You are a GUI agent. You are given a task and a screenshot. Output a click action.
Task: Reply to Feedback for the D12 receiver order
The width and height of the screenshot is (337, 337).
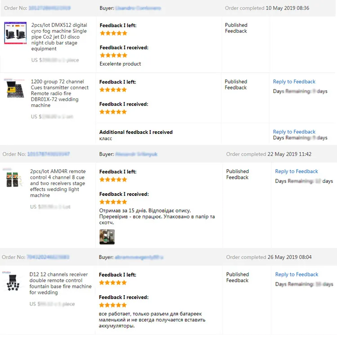[297, 275]
